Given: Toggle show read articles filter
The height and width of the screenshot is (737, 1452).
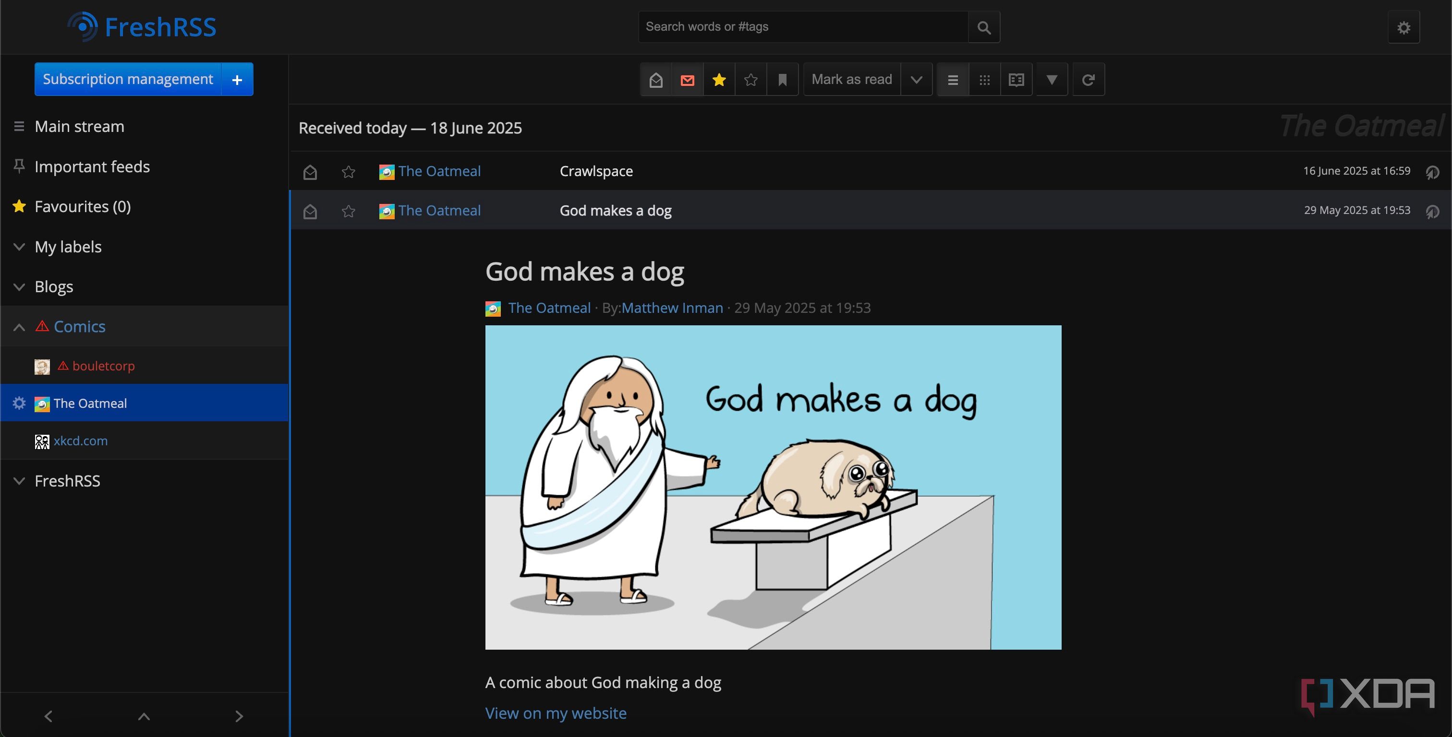Looking at the screenshot, I should coord(655,80).
